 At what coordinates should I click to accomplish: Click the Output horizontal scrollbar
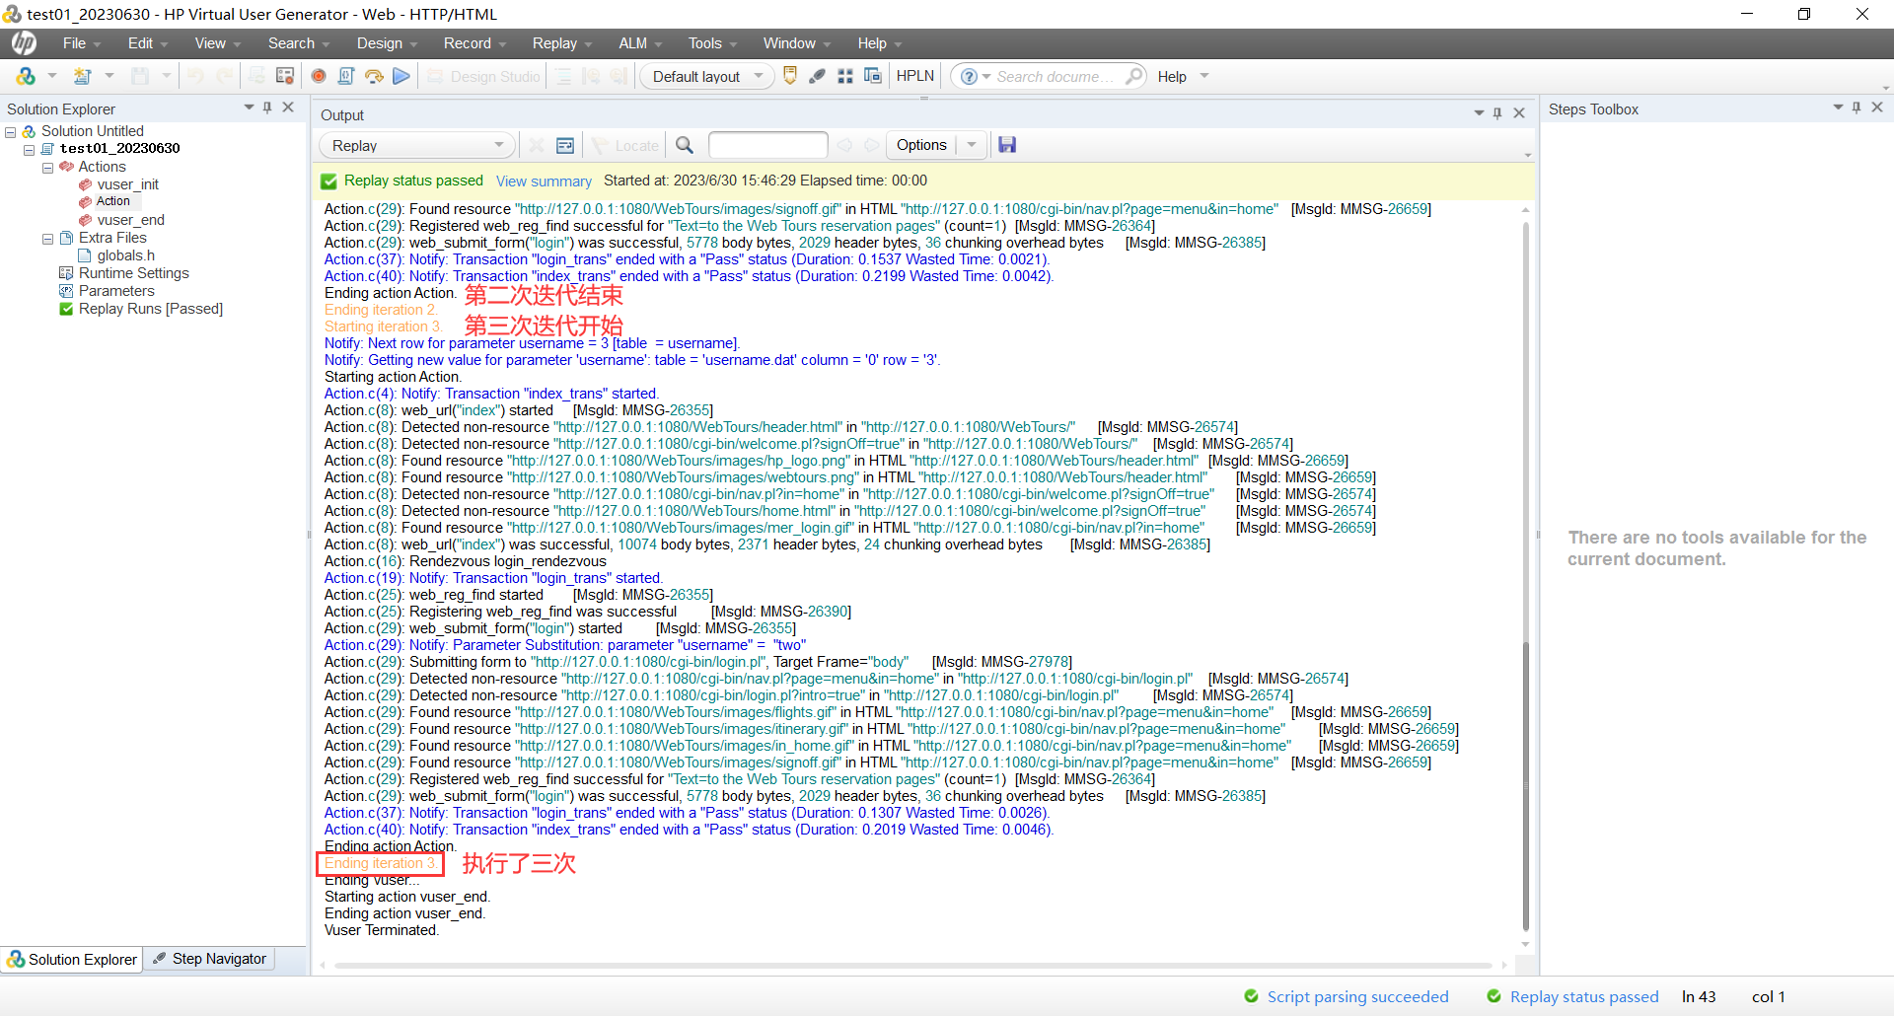click(x=913, y=966)
